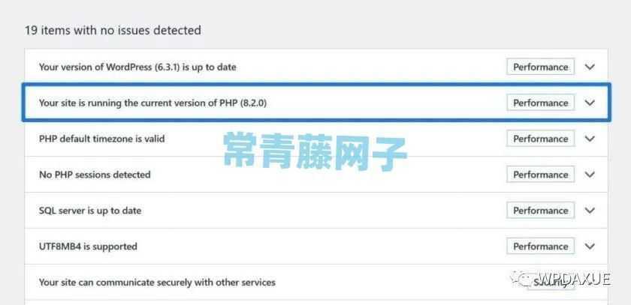Click Performance badge on PHP timezone row

pyautogui.click(x=540, y=139)
